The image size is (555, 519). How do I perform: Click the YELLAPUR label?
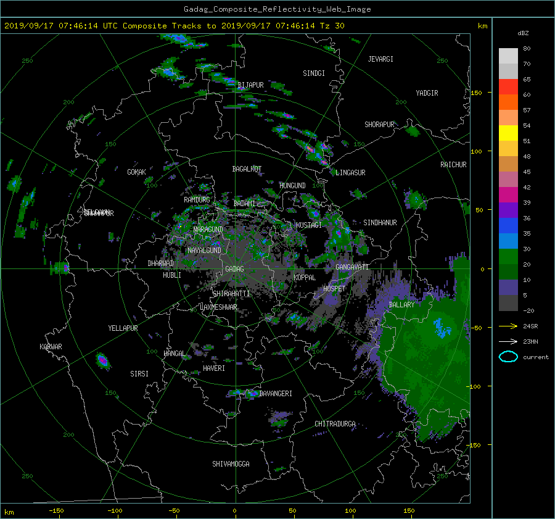tap(123, 328)
